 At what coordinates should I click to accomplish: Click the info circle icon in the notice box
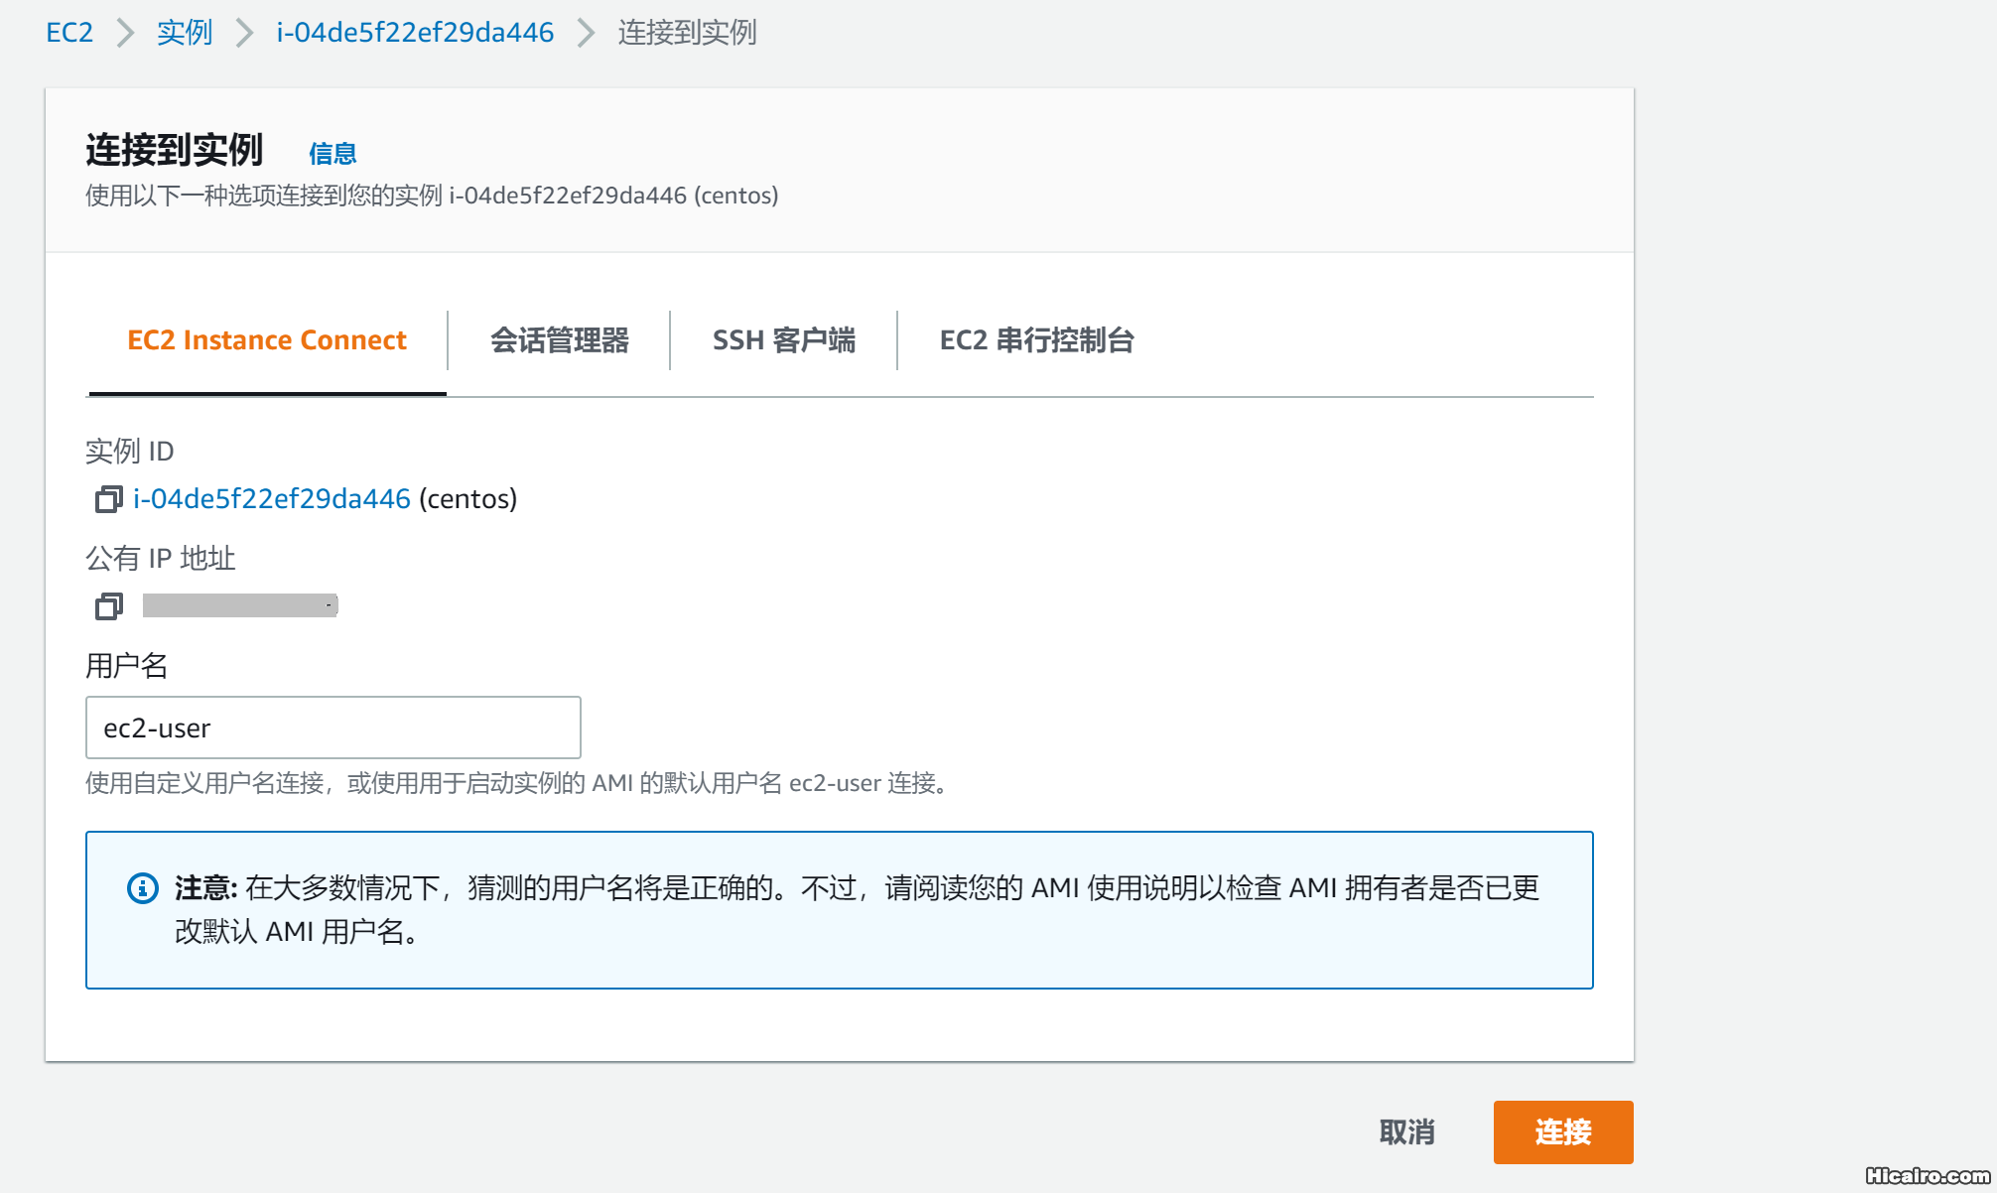[140, 888]
